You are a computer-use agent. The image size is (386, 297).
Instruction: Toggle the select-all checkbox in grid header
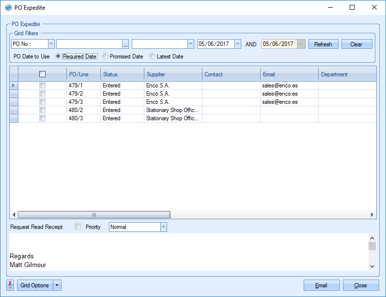pos(42,74)
